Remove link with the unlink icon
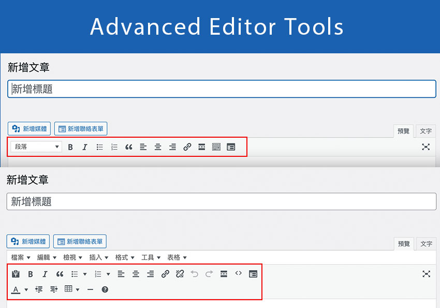Screen dimensions: 440x308 180,274
